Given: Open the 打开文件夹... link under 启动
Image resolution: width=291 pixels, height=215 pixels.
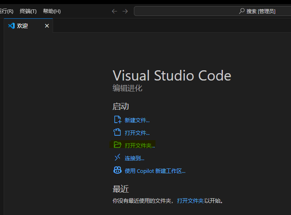Looking at the screenshot, I should (140, 146).
